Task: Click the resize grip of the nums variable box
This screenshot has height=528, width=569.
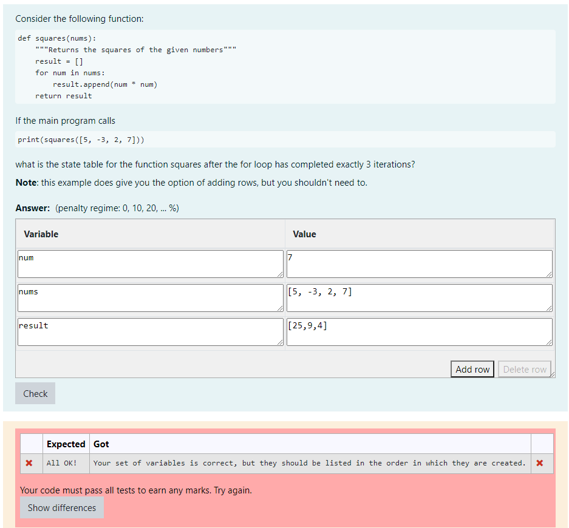Action: coord(281,310)
